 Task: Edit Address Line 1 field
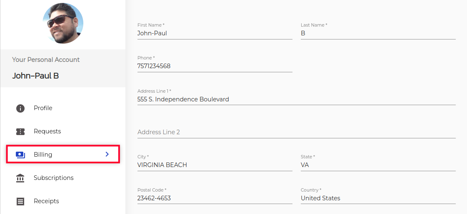(296, 99)
